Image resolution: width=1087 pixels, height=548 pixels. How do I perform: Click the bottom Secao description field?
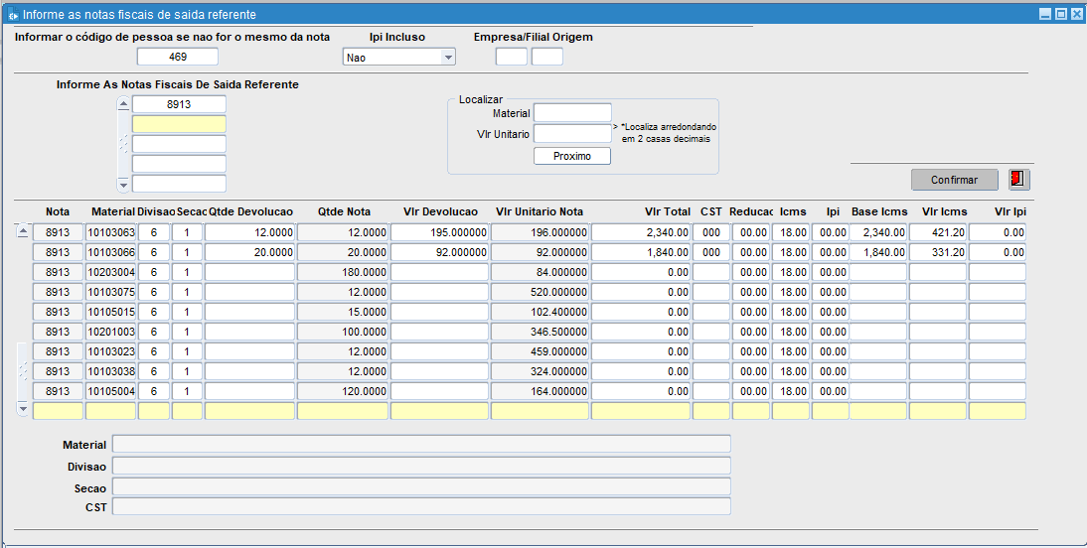(x=421, y=487)
